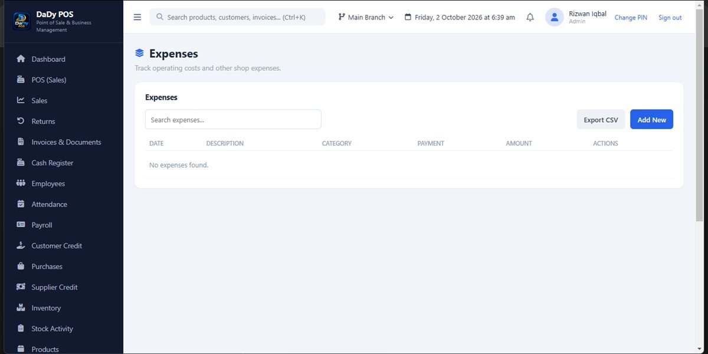Click the Change PIN link
The height and width of the screenshot is (354, 708).
pyautogui.click(x=631, y=18)
